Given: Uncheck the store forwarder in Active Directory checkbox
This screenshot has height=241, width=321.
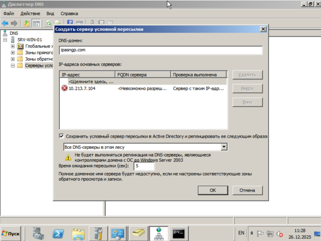Looking at the screenshot, I should [61, 136].
